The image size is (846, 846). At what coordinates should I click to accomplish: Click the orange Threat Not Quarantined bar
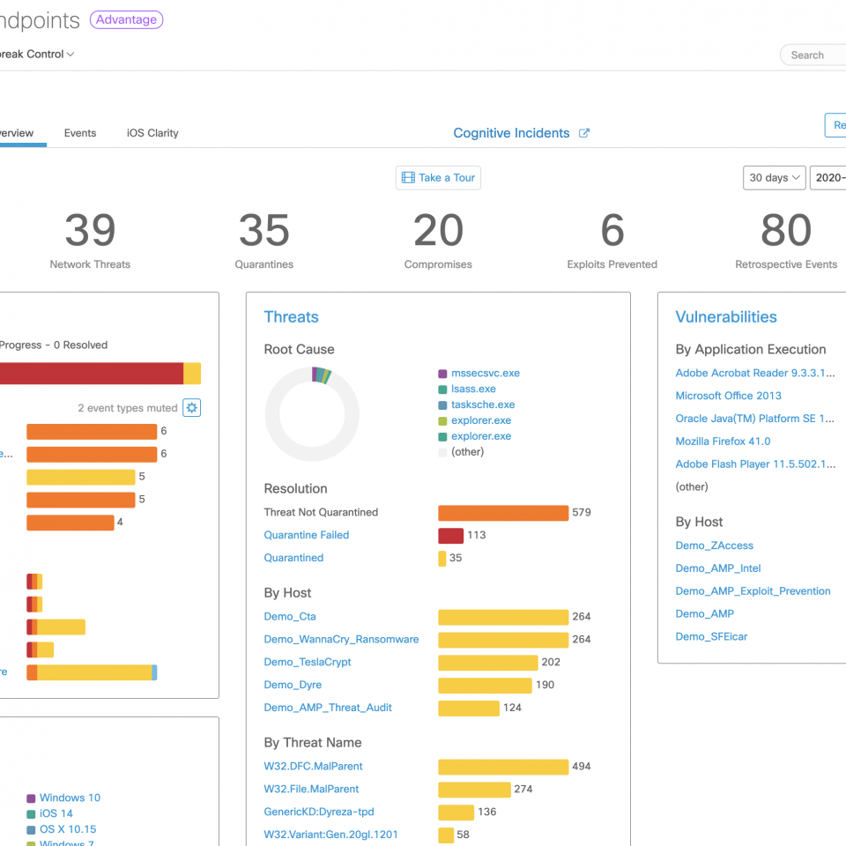pos(503,513)
